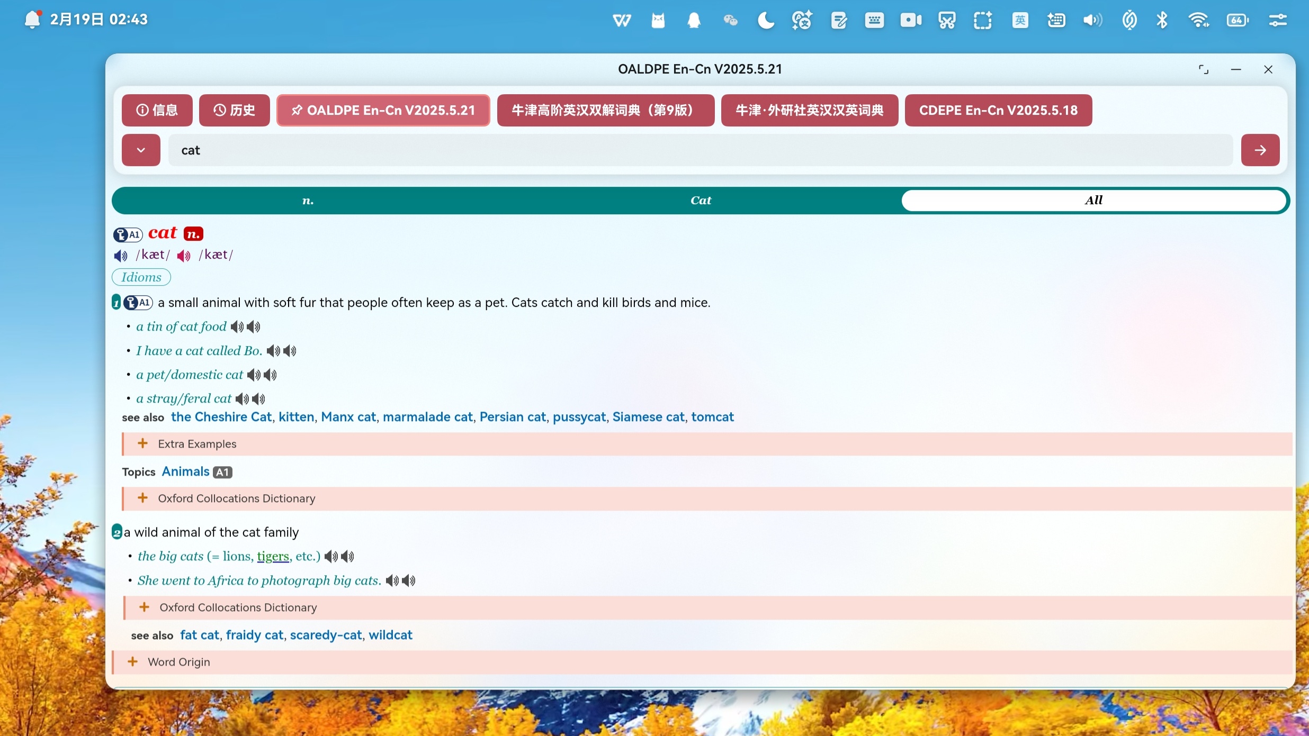This screenshot has height=736, width=1309.
Task: Click the Bluetooth icon in menu bar
Action: [1162, 21]
